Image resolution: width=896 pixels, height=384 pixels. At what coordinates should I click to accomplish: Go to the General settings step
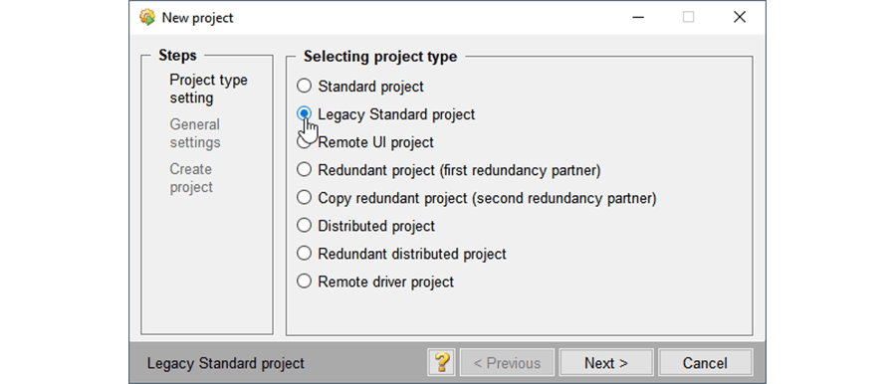coord(195,133)
